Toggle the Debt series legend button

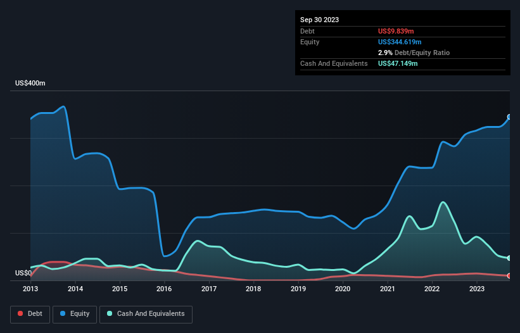[30, 314]
